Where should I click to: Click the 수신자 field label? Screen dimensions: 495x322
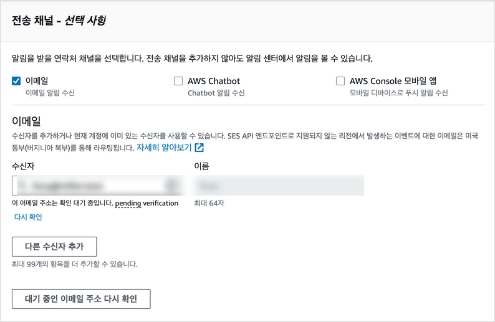[x=23, y=166]
